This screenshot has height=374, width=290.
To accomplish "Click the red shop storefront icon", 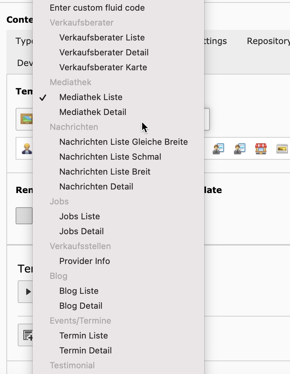I will [261, 149].
